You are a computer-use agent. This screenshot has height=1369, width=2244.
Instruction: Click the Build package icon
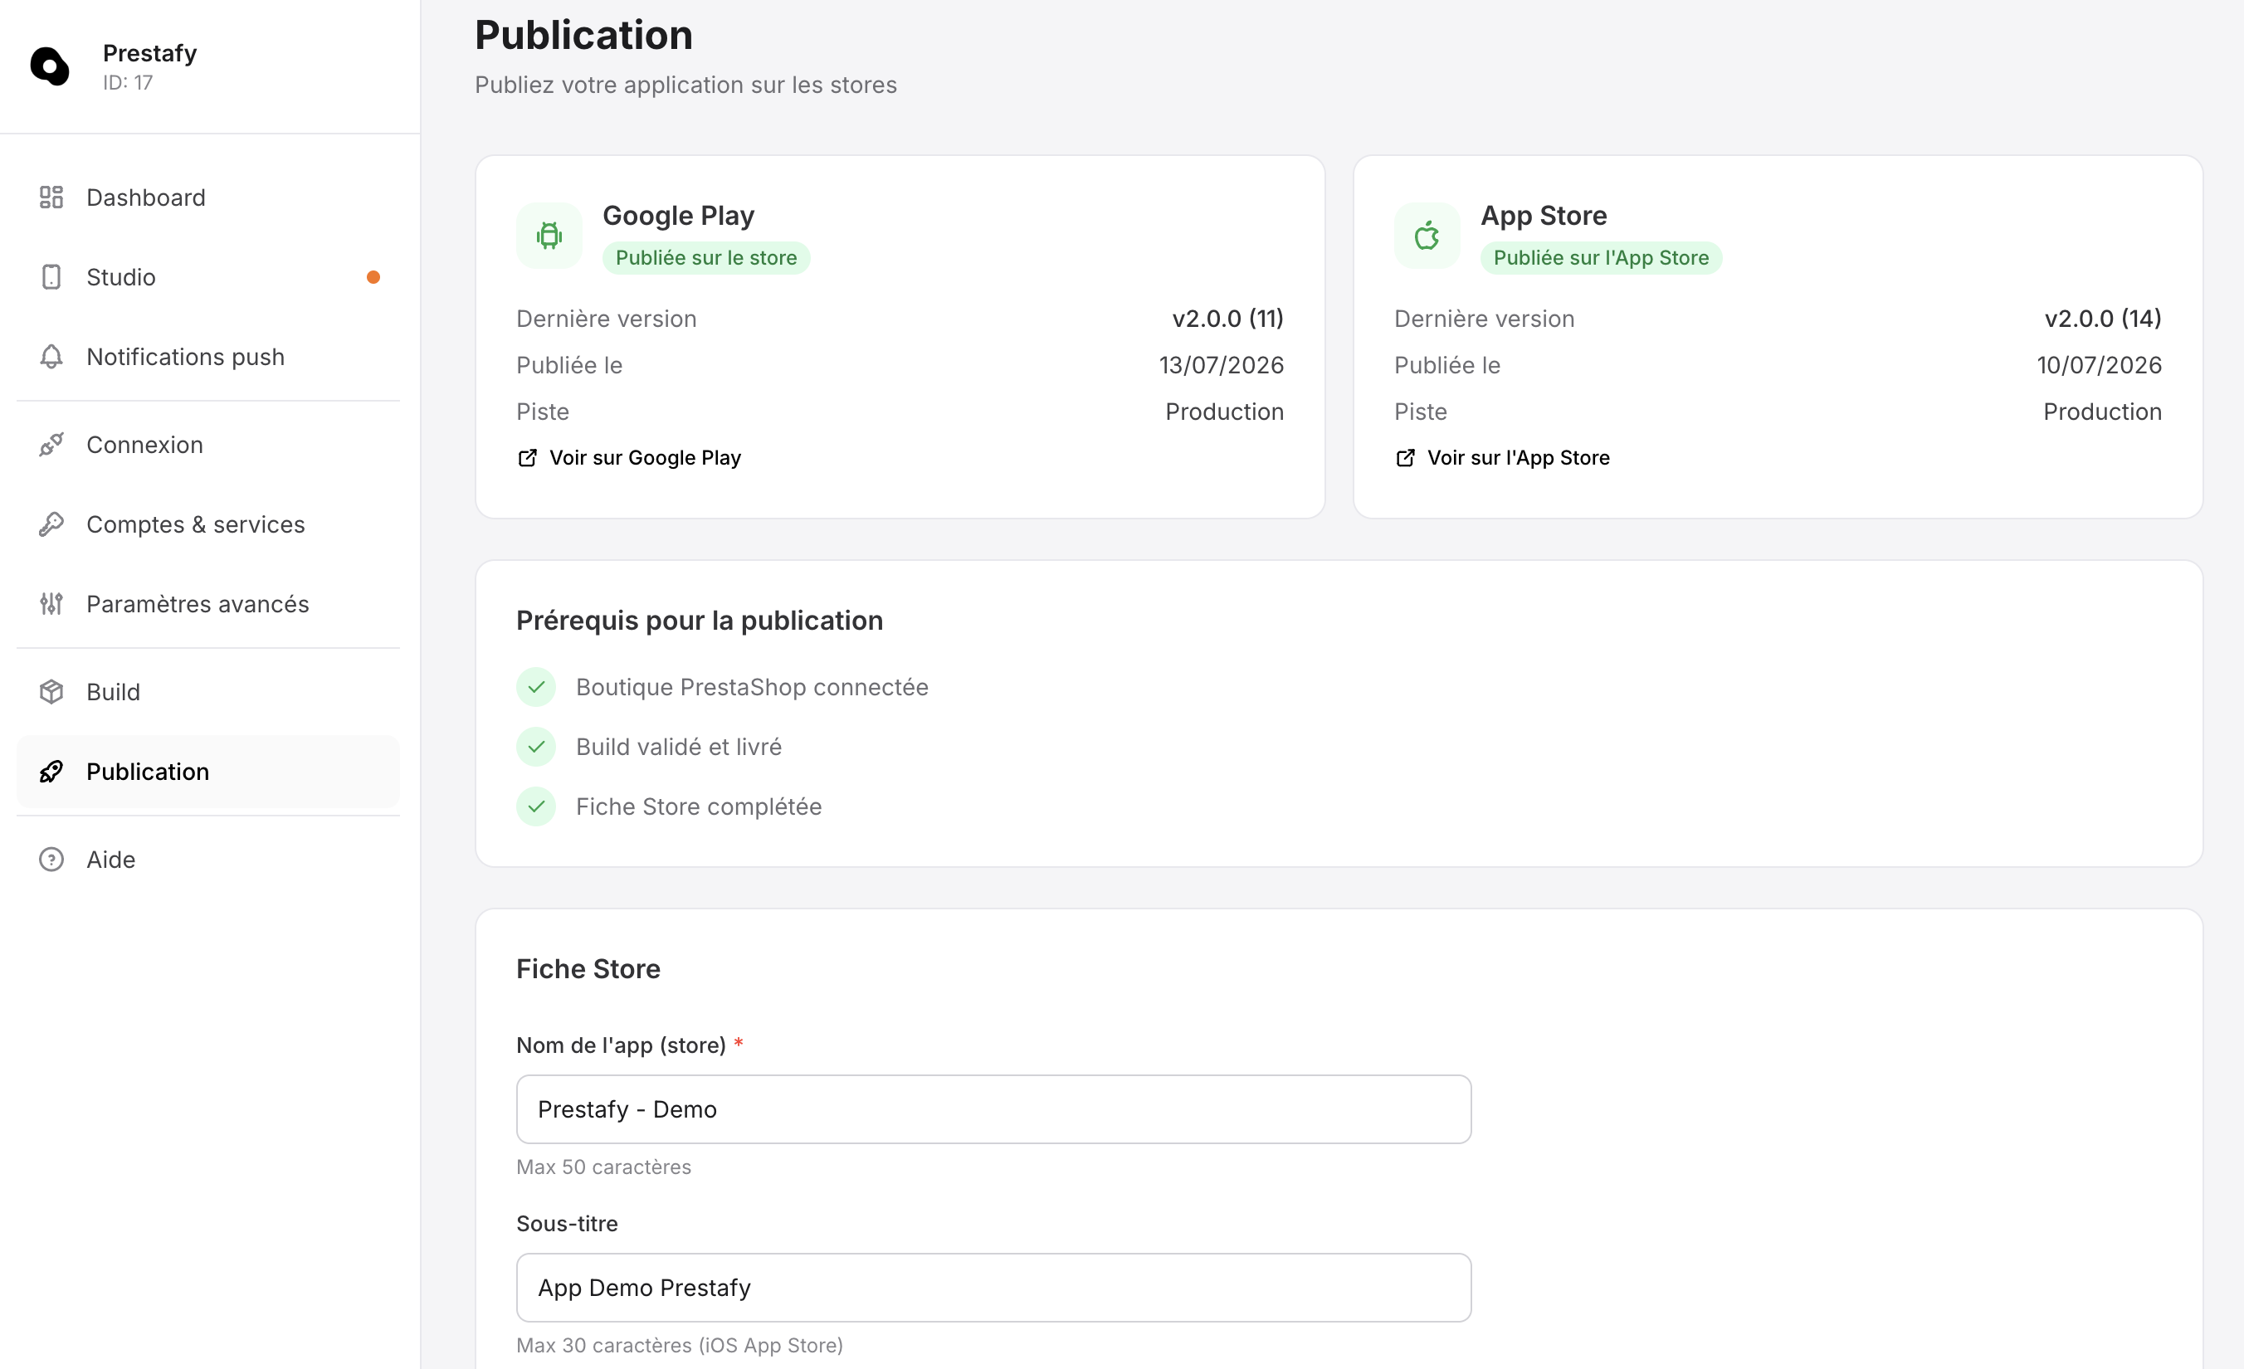coord(52,692)
